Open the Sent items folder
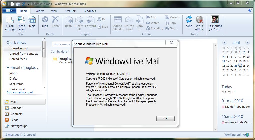Viewport: 255px width, 140px height. [16, 84]
